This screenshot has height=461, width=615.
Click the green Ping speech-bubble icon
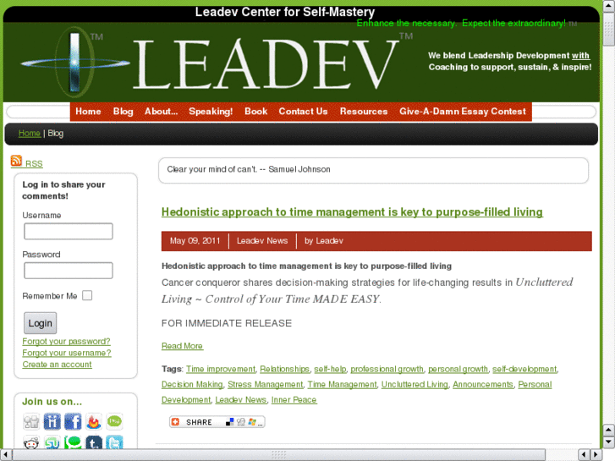point(114,422)
